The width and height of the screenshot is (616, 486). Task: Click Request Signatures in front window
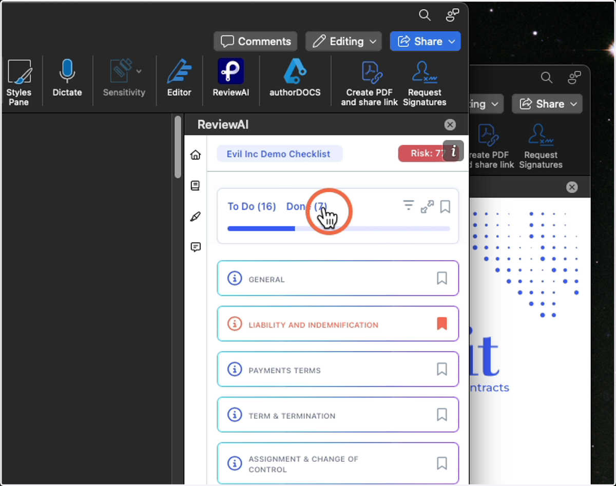pos(425,83)
